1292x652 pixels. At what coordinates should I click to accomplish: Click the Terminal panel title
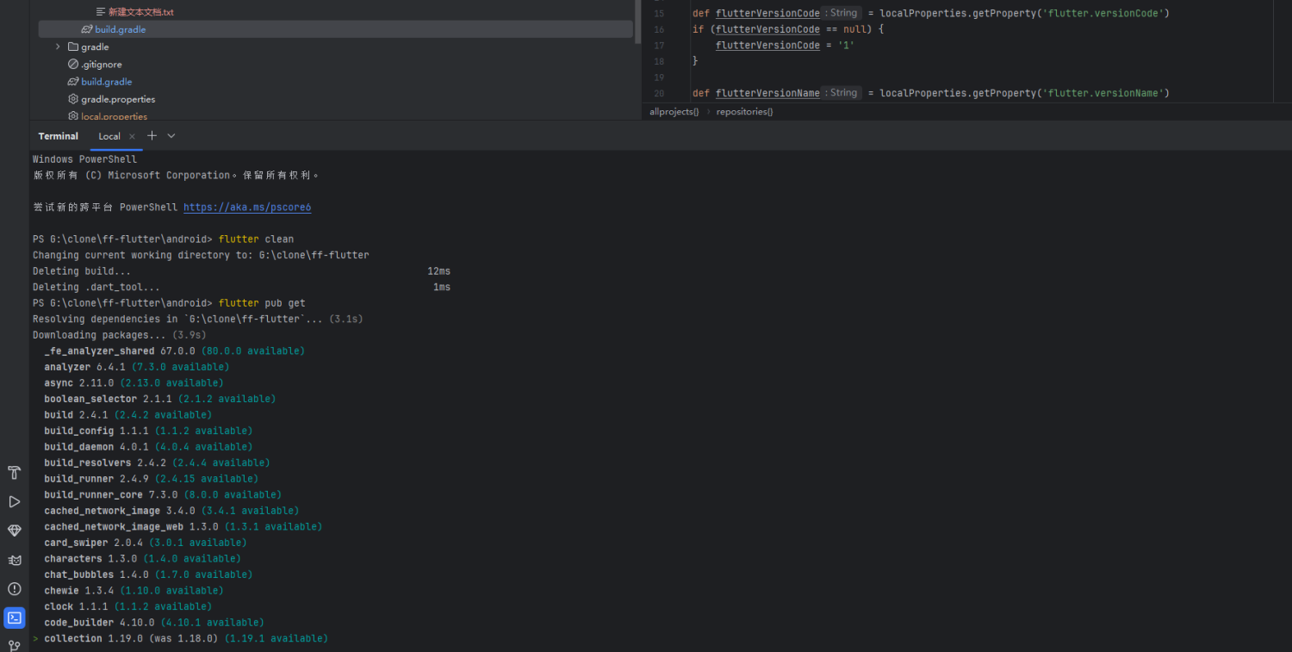coord(59,136)
